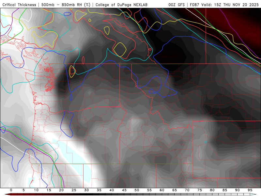Click the "25" tick label on the color scale
The width and height of the screenshot is (261, 196).
point(74,190)
